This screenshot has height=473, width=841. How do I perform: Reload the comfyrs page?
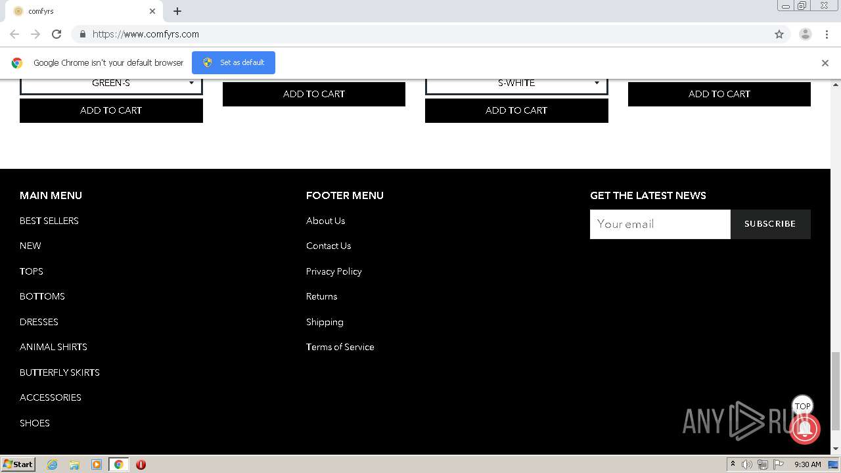tap(57, 34)
